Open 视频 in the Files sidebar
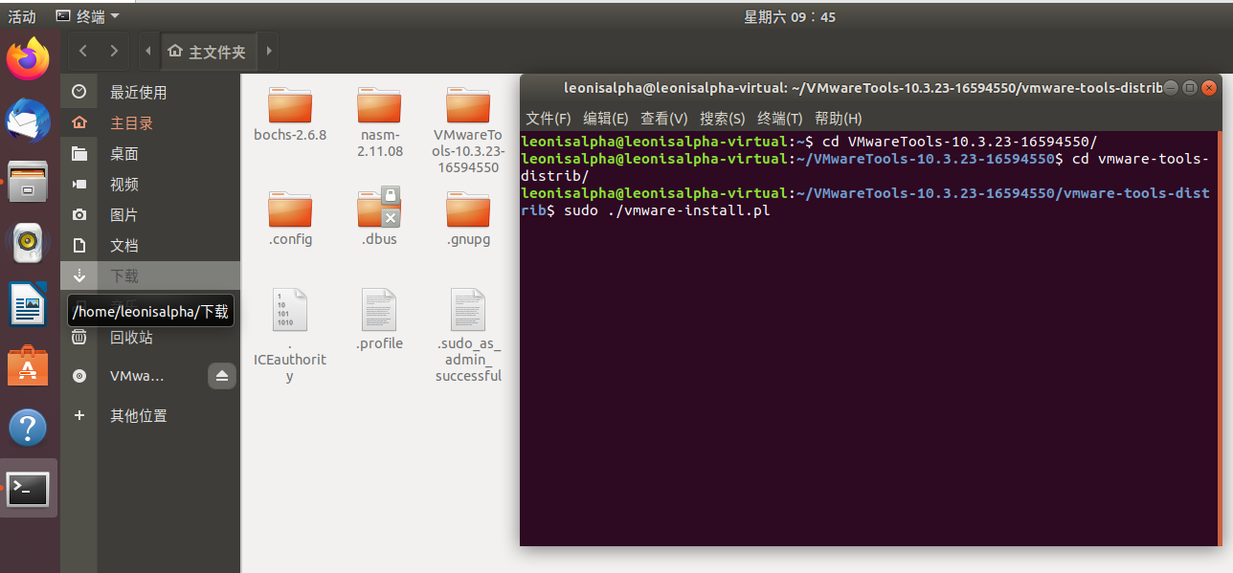The width and height of the screenshot is (1233, 573). [x=150, y=184]
